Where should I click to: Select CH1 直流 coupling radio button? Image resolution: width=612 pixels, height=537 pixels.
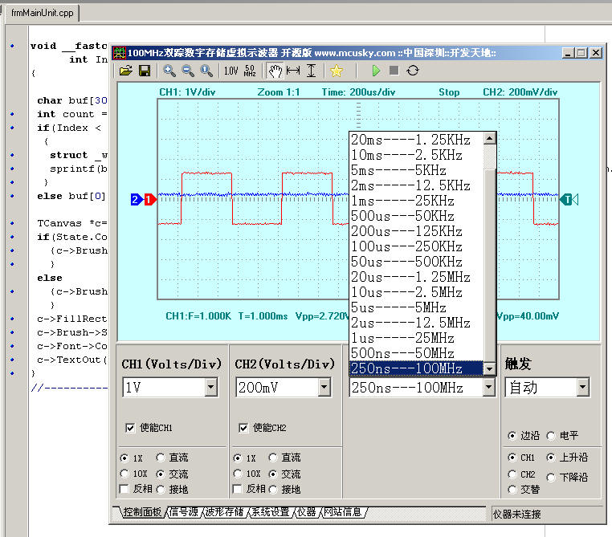pos(161,458)
